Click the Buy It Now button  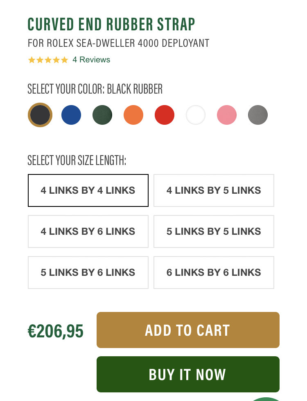[188, 374]
